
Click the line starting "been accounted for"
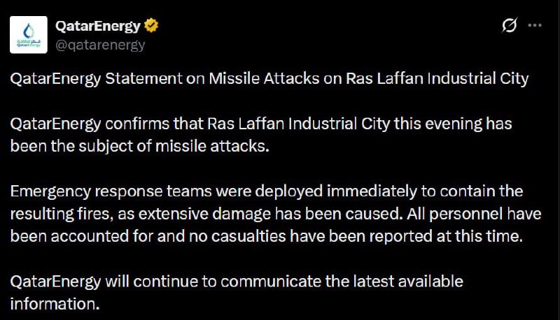pos(266,236)
